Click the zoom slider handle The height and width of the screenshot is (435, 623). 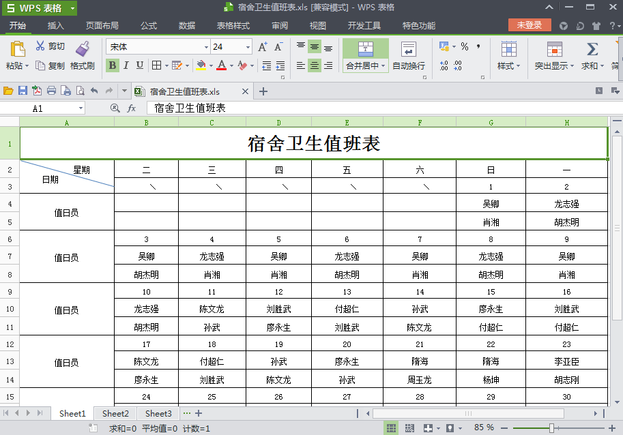pos(551,428)
